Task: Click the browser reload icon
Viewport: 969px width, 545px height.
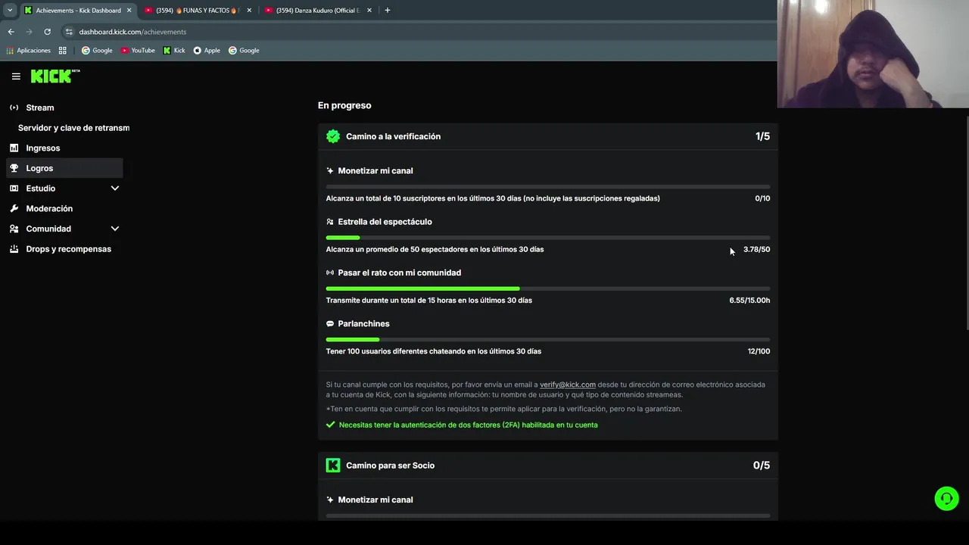Action: pos(47,32)
